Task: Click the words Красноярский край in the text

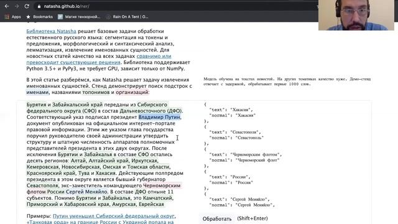Action: coord(51,173)
